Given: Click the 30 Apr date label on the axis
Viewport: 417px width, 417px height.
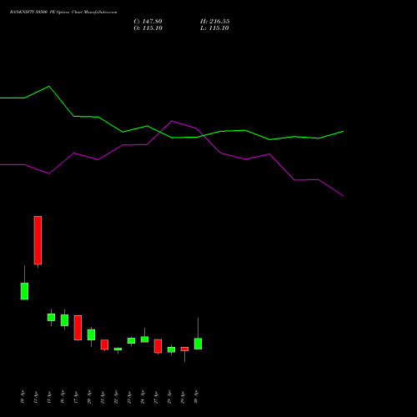Looking at the screenshot, I should [x=196, y=397].
